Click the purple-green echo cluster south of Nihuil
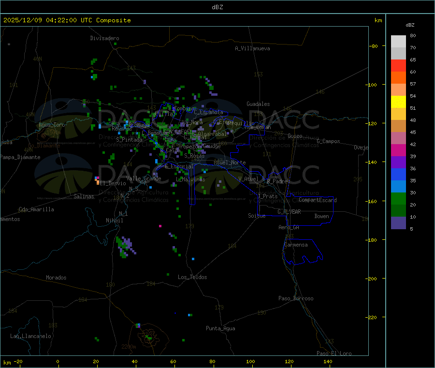The image size is (435, 368). pyautogui.click(x=126, y=247)
